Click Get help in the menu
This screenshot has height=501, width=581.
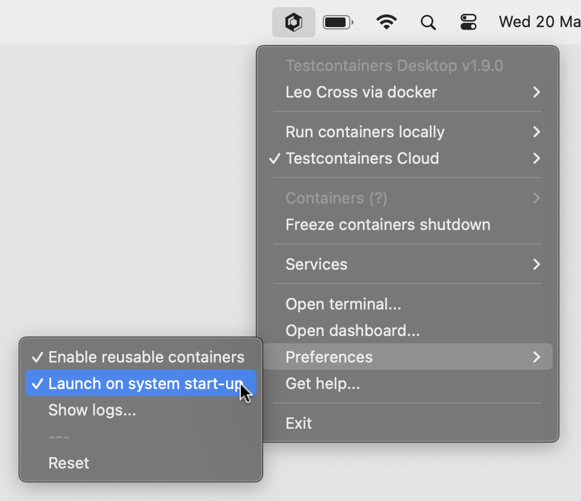click(322, 383)
